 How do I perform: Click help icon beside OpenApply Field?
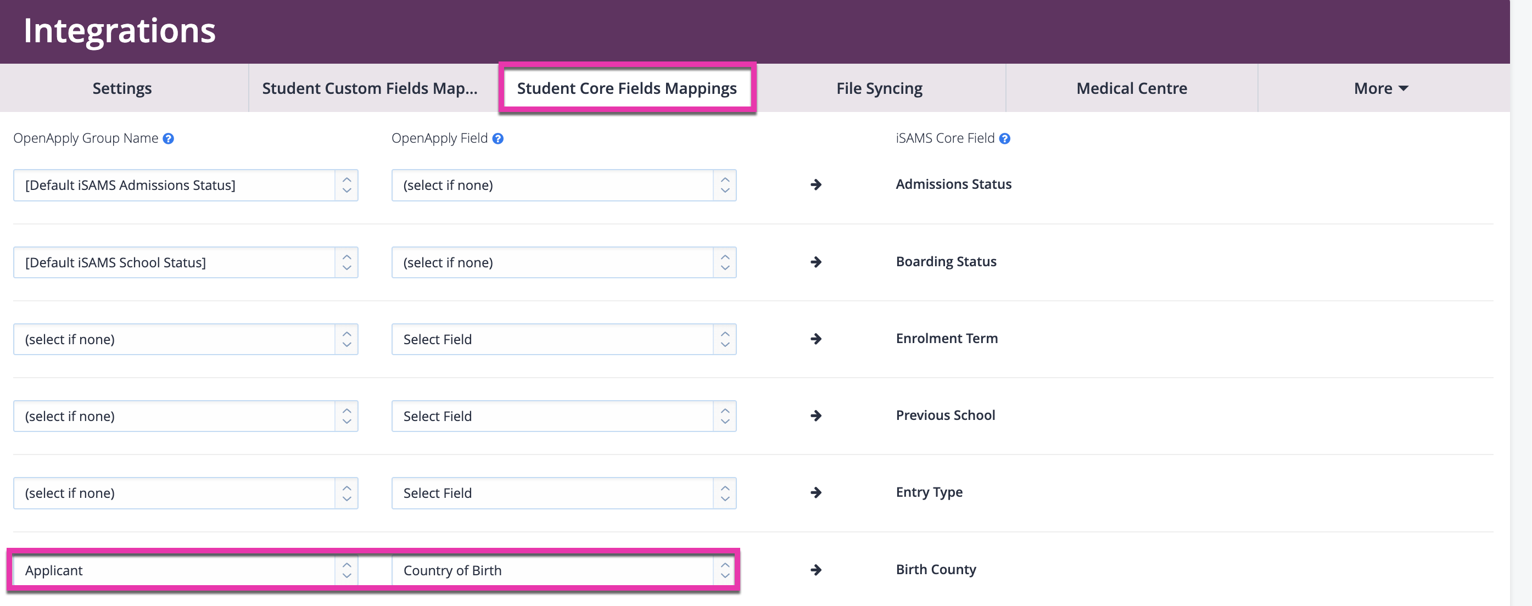point(498,138)
